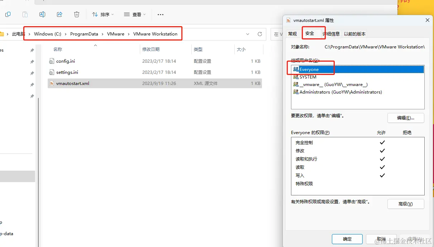Click the settings.ini file icon

click(x=52, y=72)
